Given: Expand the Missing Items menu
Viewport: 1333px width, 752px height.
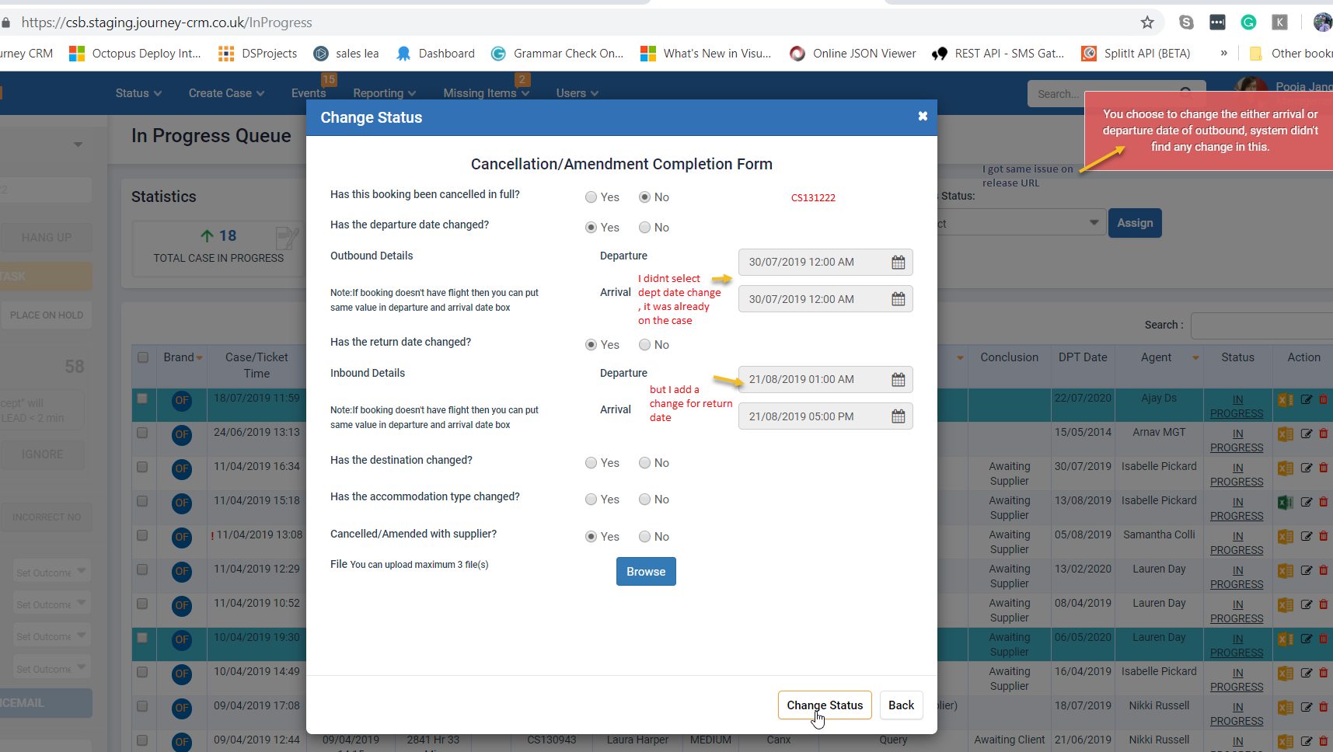Looking at the screenshot, I should [x=486, y=93].
